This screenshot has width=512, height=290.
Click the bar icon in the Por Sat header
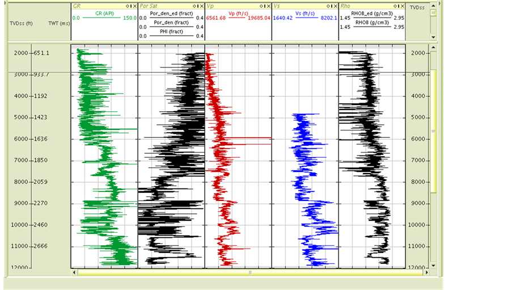pos(197,6)
